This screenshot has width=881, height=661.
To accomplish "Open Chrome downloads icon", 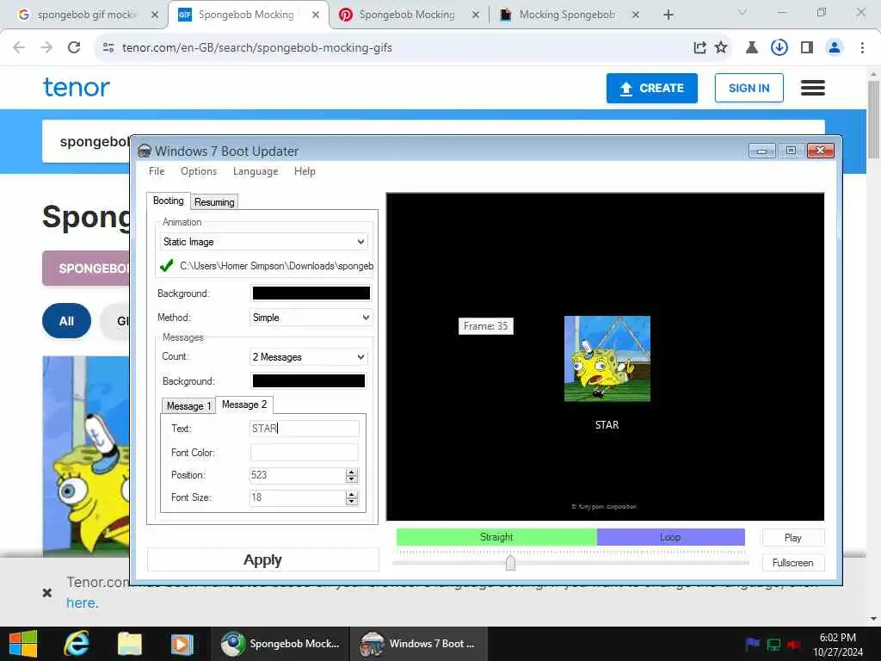I will (779, 48).
